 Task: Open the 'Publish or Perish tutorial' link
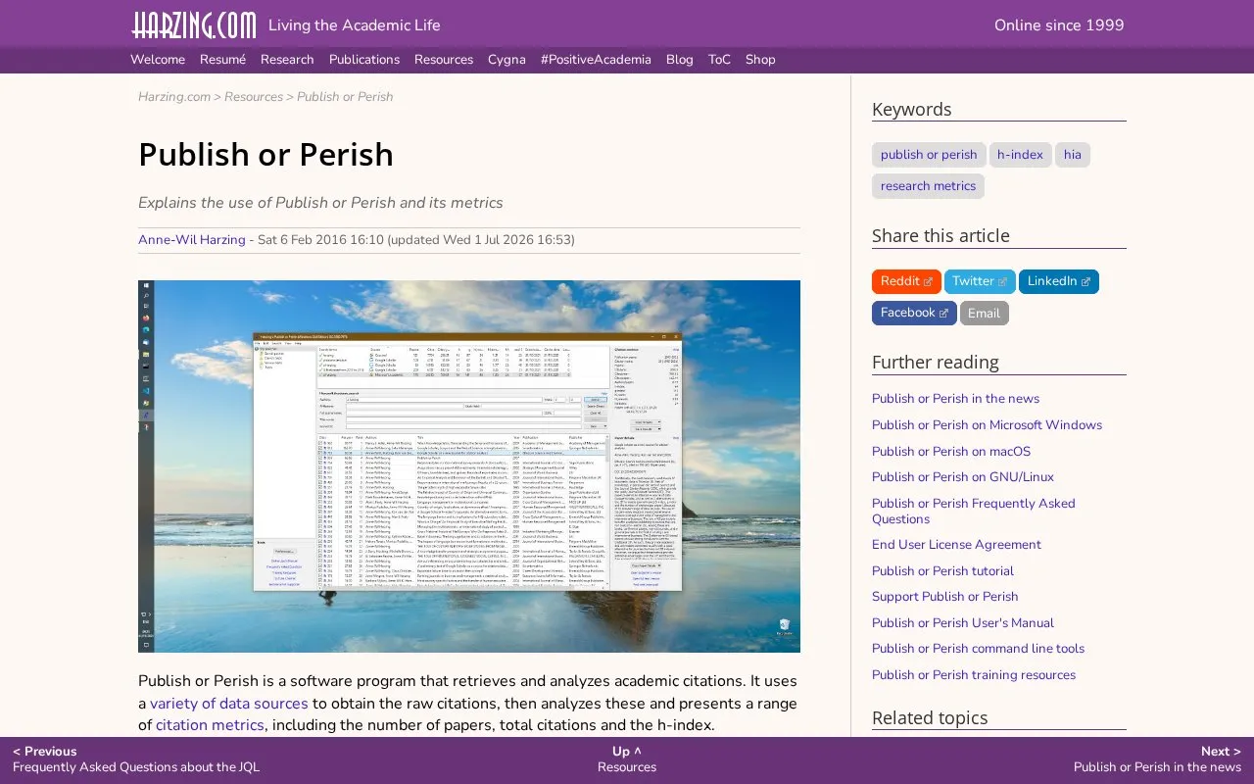[x=942, y=571]
